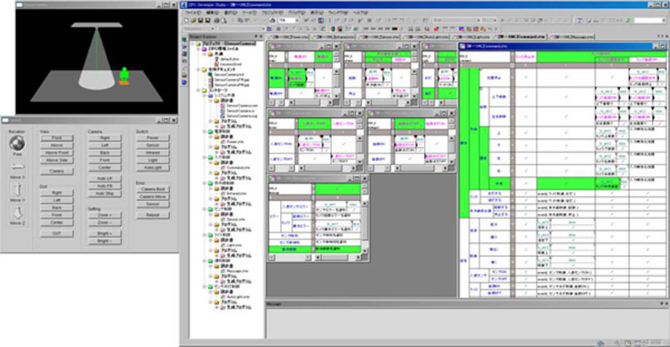The width and height of the screenshot is (670, 347).
Task: Collapse the root project node in Project Explorer
Action: [x=193, y=43]
